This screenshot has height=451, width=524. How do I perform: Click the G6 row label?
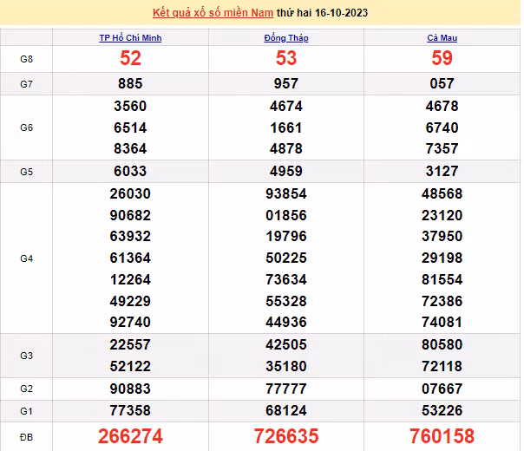click(x=26, y=127)
